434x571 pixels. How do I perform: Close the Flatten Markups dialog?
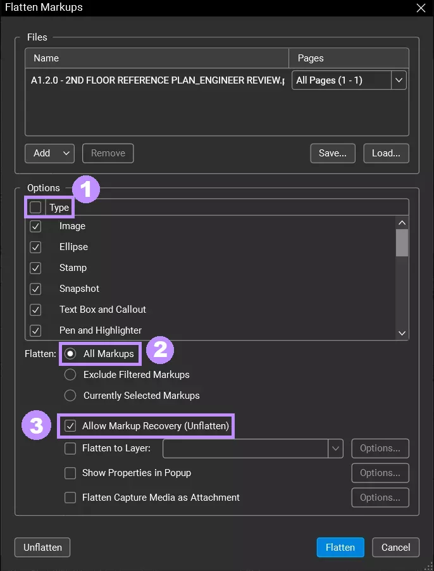click(420, 8)
